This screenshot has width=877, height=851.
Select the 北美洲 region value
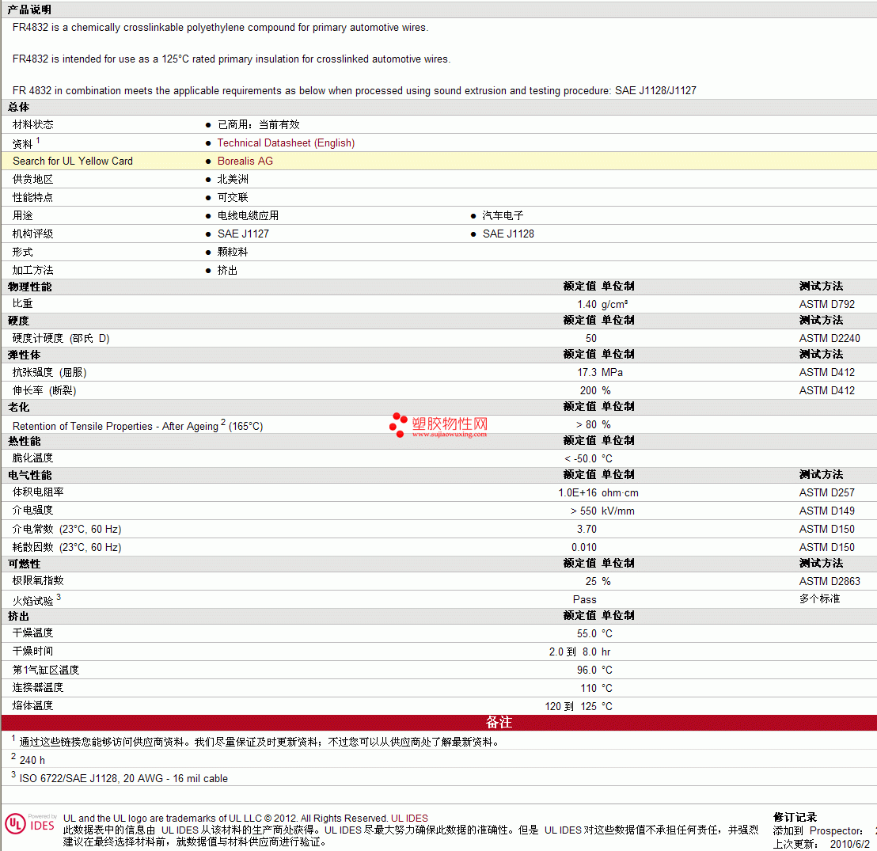point(233,180)
